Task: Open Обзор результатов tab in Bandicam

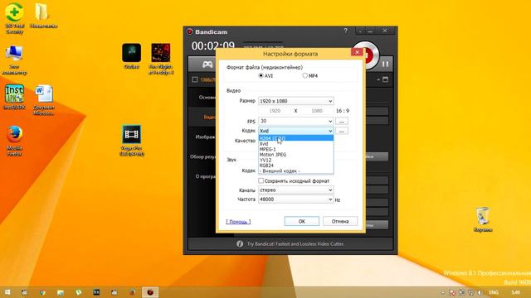Action: point(202,156)
